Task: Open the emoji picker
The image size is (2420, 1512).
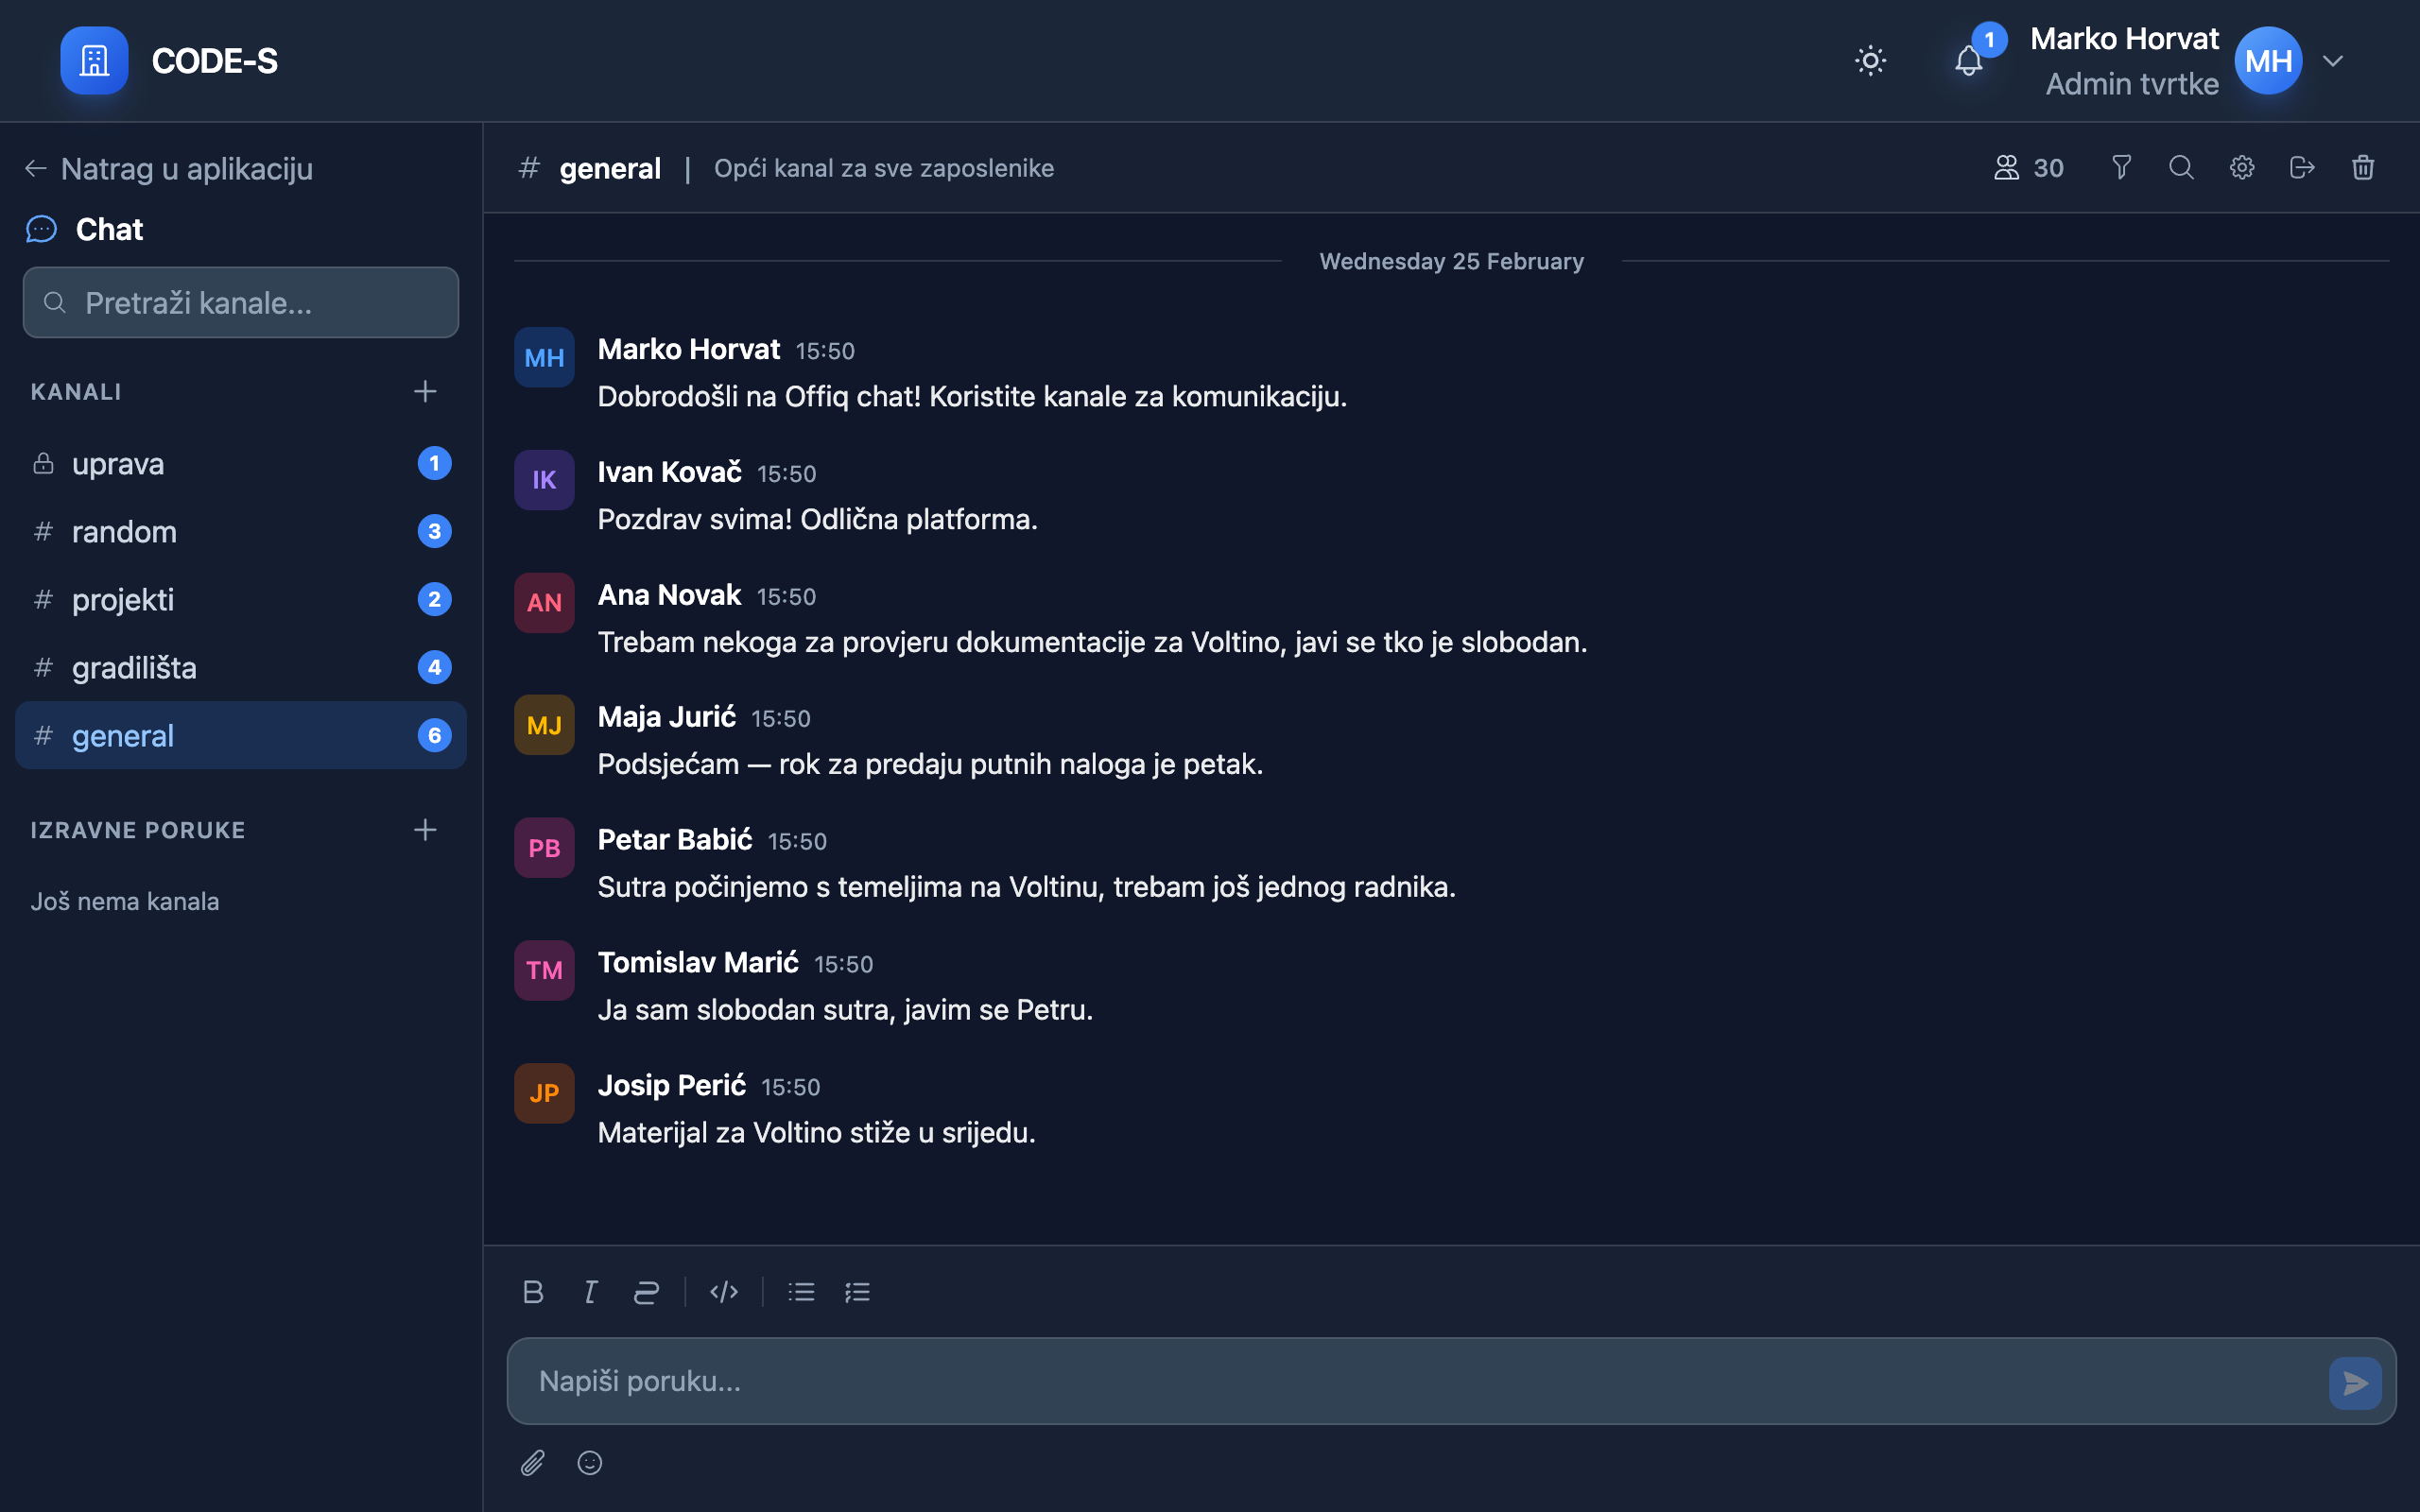Action: pos(590,1463)
